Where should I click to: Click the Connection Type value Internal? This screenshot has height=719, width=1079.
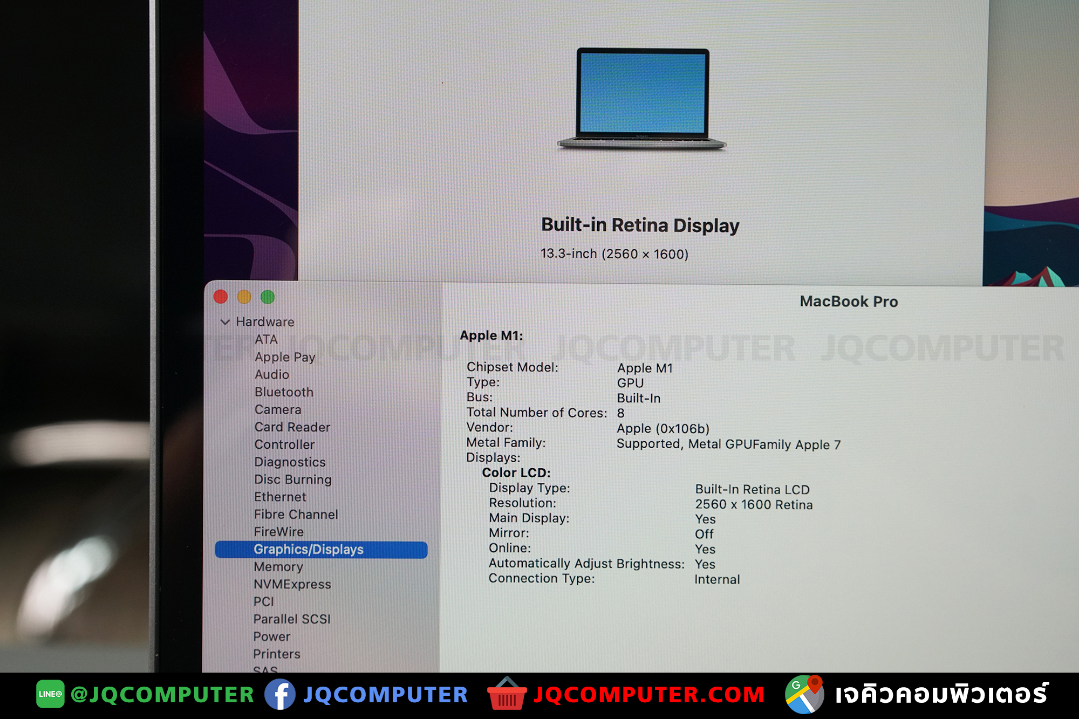717,579
